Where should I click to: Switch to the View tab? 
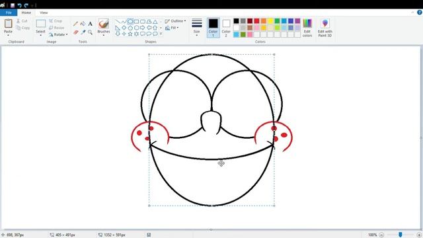[44, 13]
